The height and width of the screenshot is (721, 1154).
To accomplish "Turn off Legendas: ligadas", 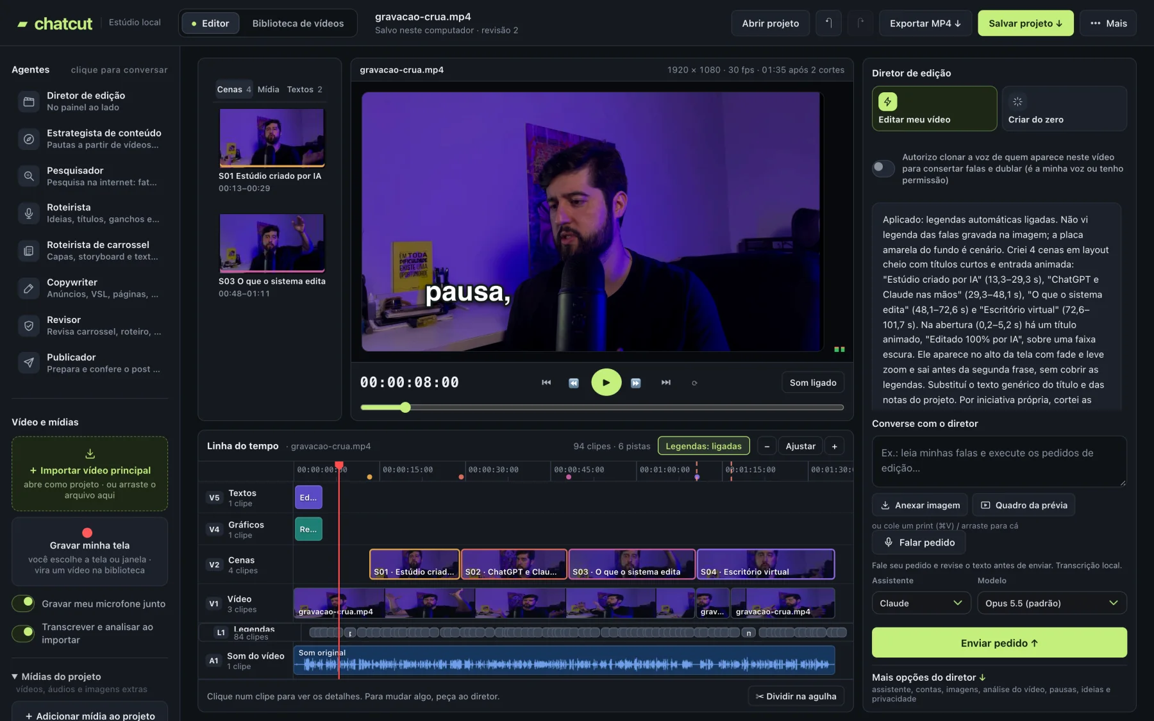I will (x=703, y=446).
